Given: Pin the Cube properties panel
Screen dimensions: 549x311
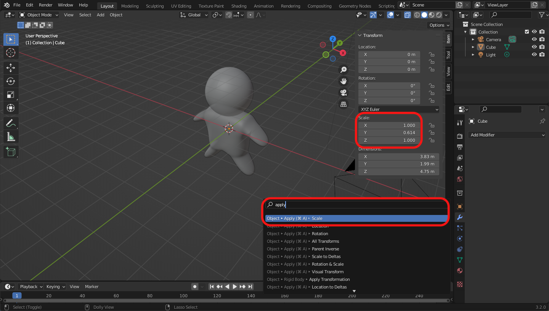Looking at the screenshot, I should click(x=542, y=121).
